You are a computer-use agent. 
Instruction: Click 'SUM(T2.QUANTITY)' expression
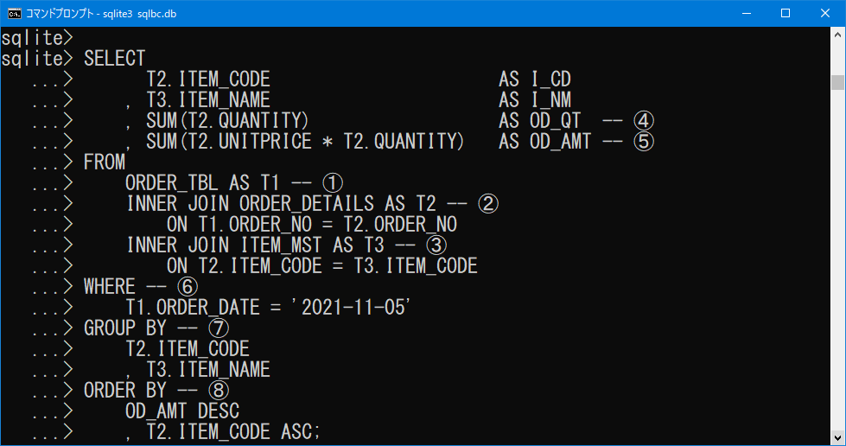[227, 120]
